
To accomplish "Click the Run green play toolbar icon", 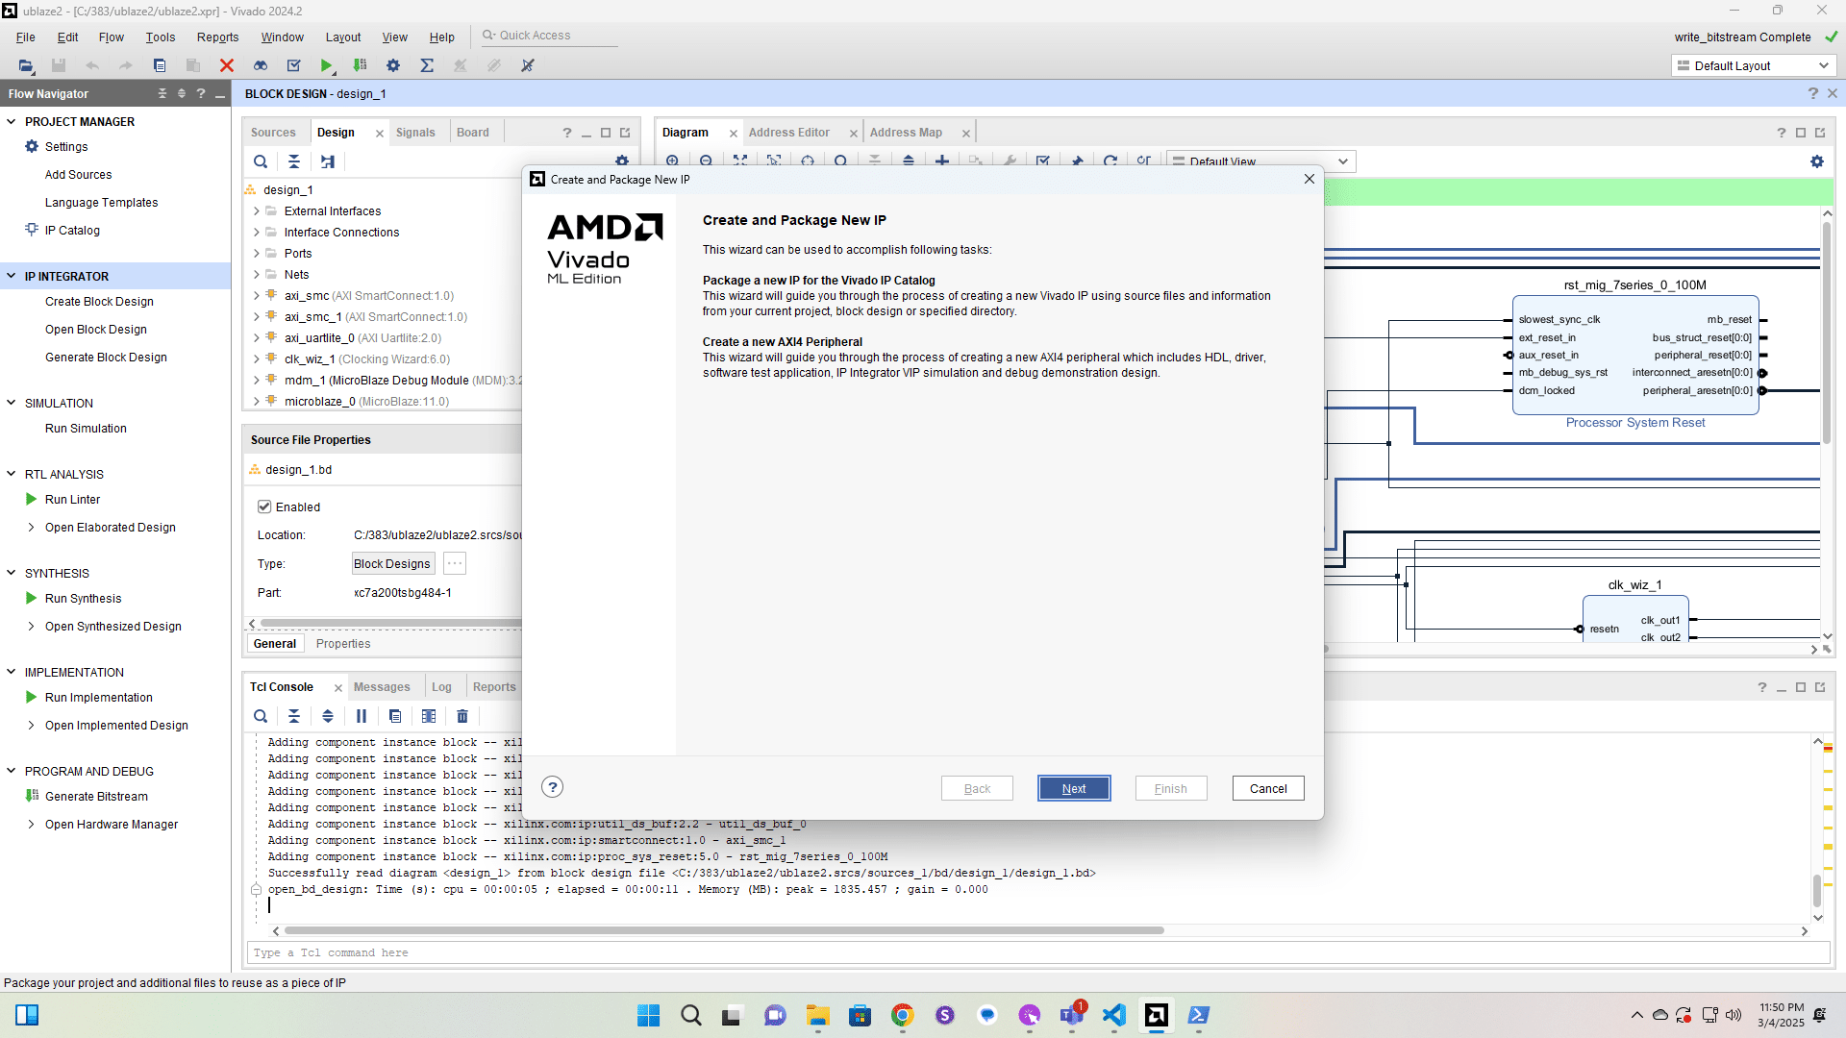I will coord(327,65).
